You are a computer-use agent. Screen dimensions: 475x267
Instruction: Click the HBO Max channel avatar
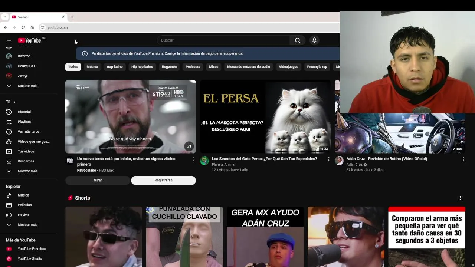(x=70, y=161)
